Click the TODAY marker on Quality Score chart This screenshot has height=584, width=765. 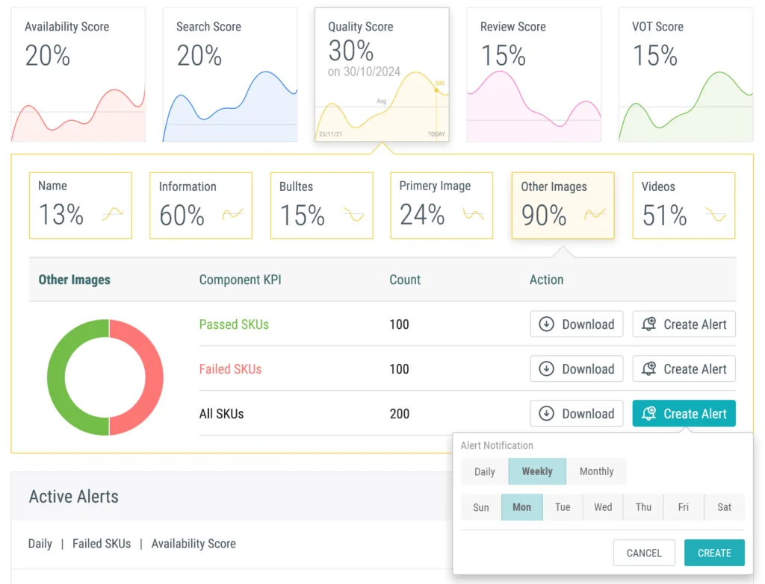click(x=436, y=134)
